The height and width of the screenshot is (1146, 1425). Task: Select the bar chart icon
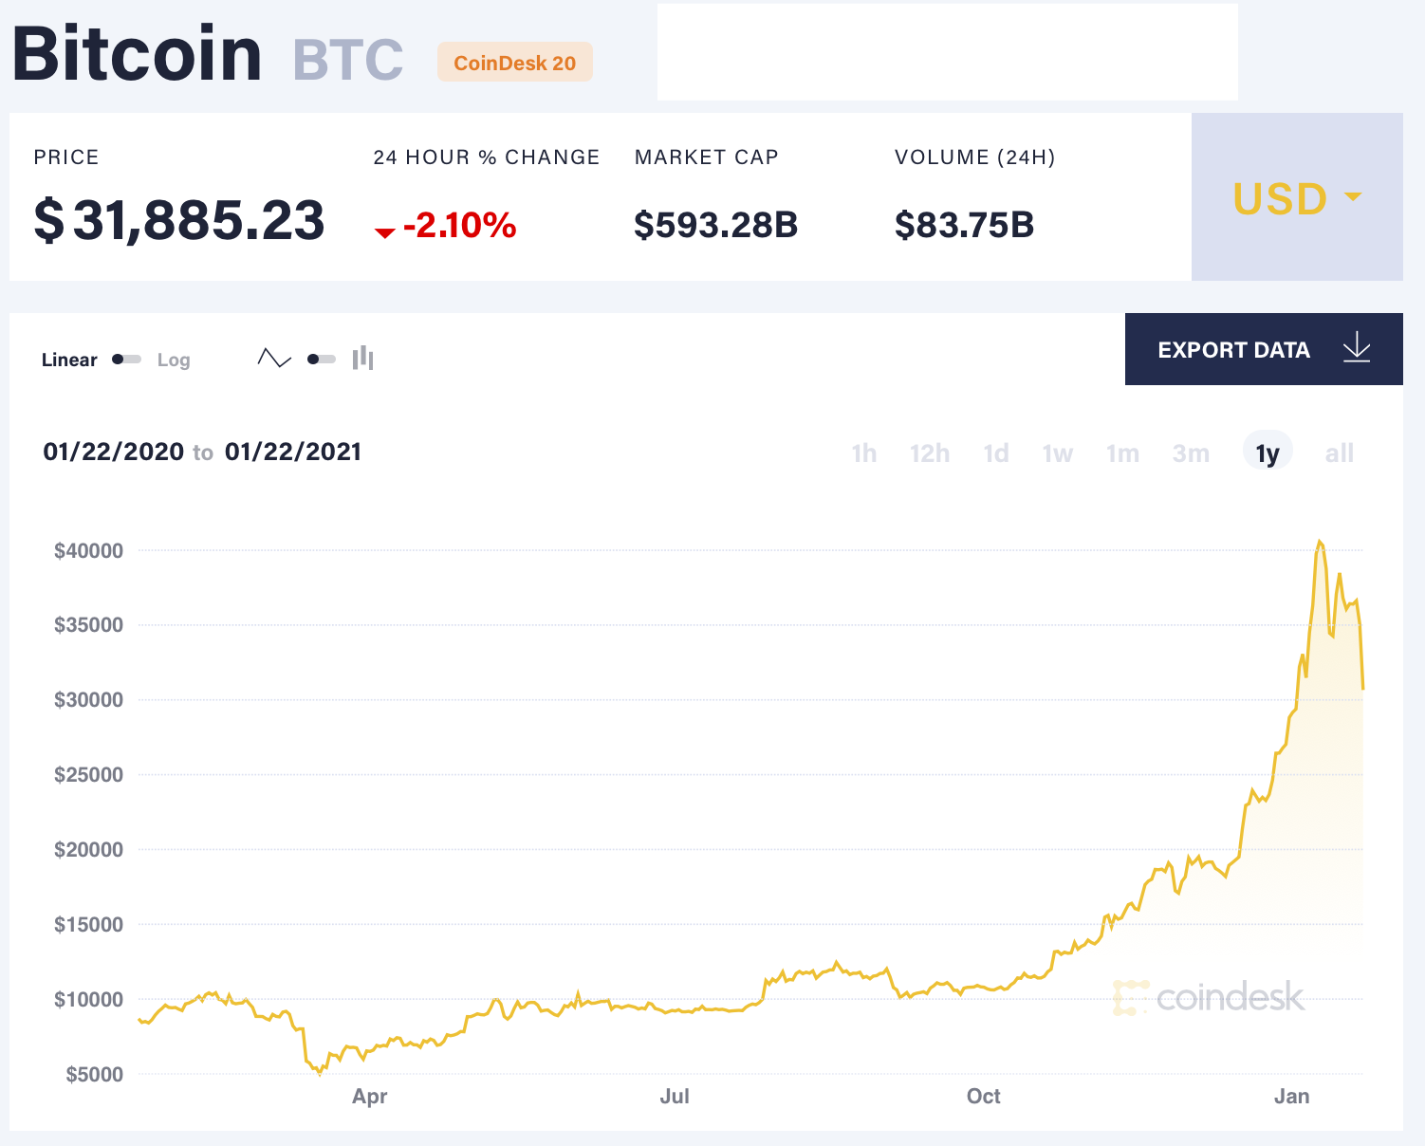[x=364, y=359]
